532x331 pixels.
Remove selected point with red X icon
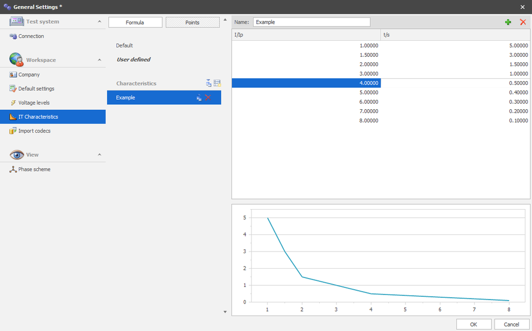click(523, 22)
